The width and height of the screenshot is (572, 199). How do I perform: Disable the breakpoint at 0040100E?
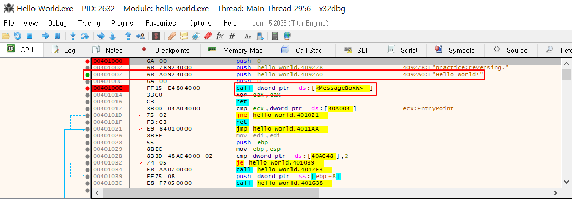click(x=87, y=88)
